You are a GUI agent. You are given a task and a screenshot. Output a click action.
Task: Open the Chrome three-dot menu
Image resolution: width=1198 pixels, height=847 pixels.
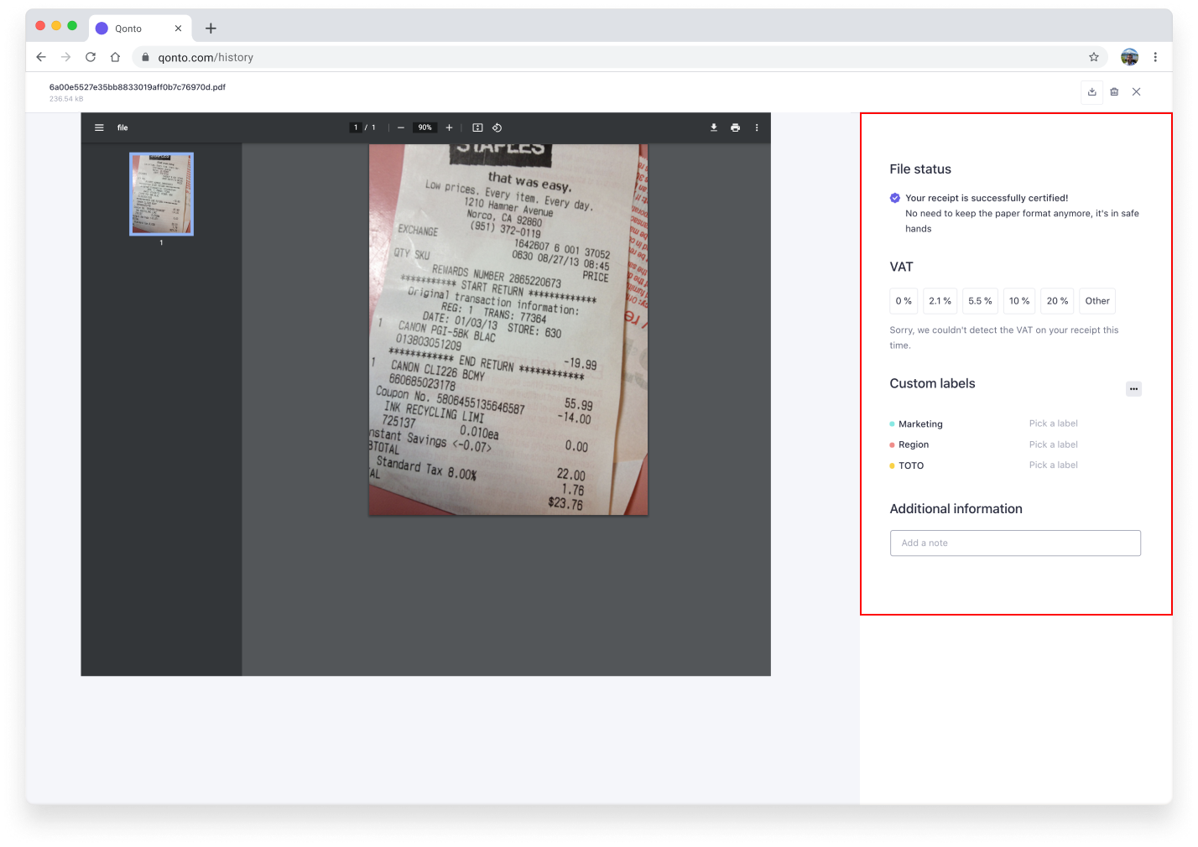(x=1155, y=57)
